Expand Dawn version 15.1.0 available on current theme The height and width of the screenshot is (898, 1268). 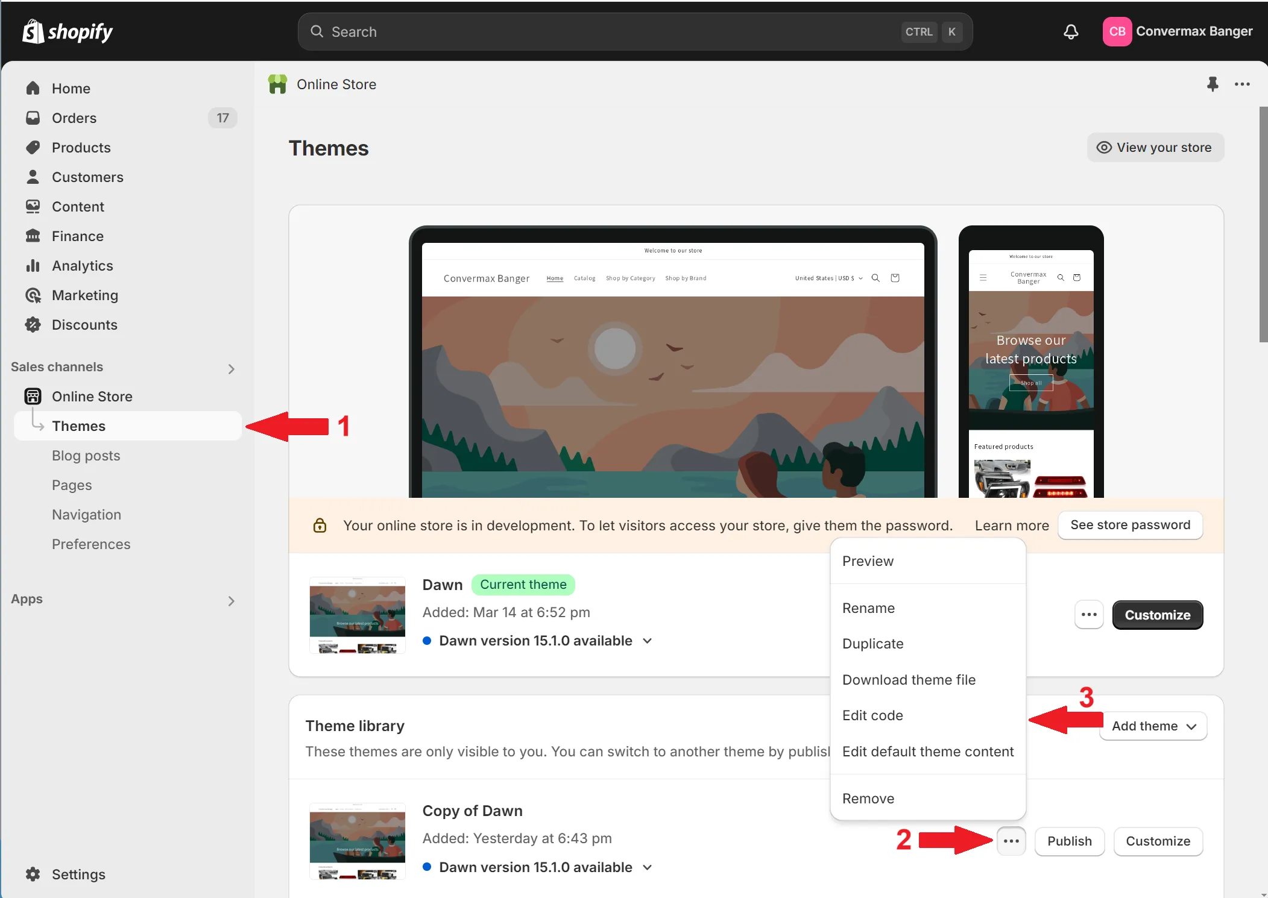pos(648,641)
